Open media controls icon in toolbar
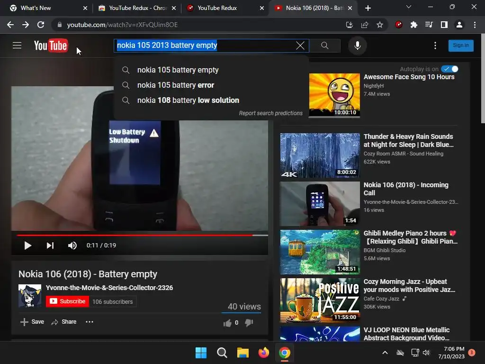This screenshot has height=364, width=485. pyautogui.click(x=429, y=25)
